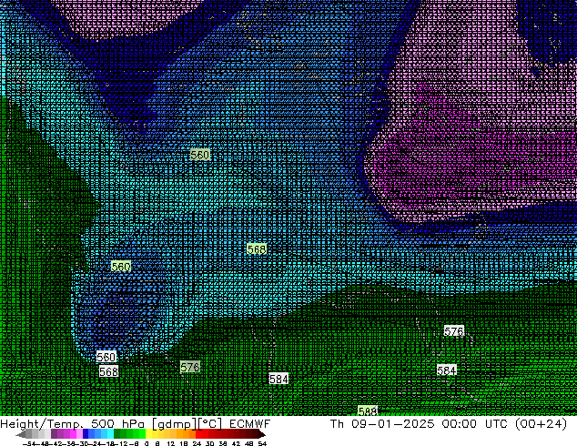Click the "24" legend value

click(x=197, y=443)
